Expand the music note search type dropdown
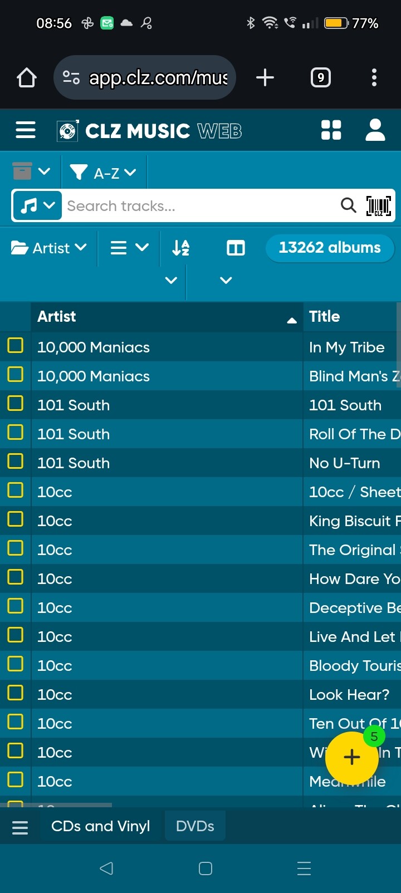The width and height of the screenshot is (401, 893). click(x=37, y=205)
